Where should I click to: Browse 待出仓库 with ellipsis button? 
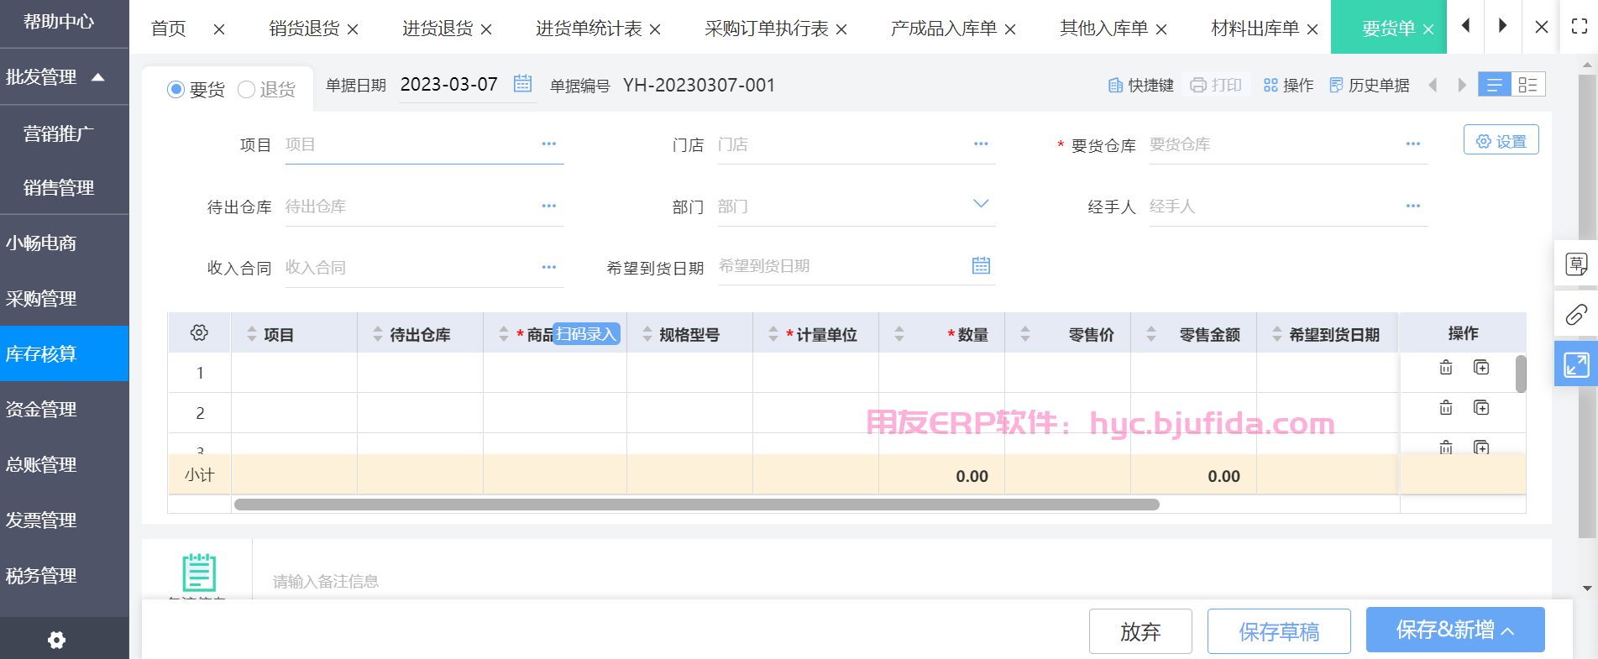coord(549,207)
